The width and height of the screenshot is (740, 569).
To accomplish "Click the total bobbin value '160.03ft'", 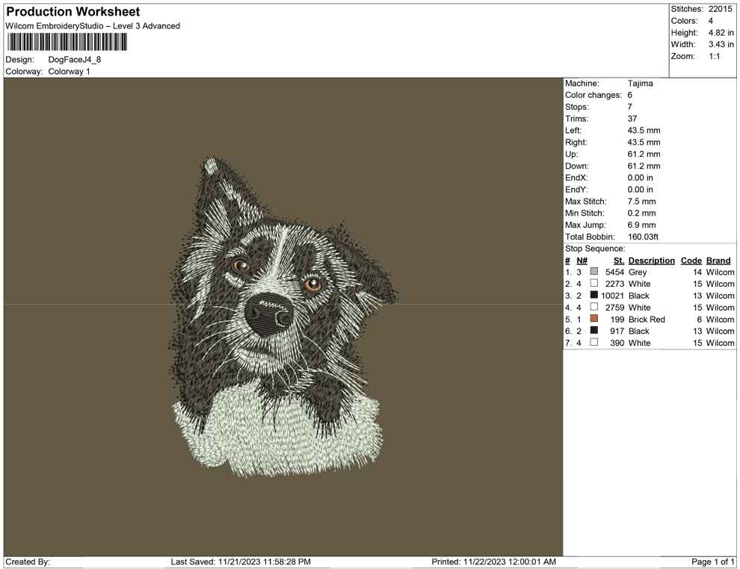I will click(643, 237).
